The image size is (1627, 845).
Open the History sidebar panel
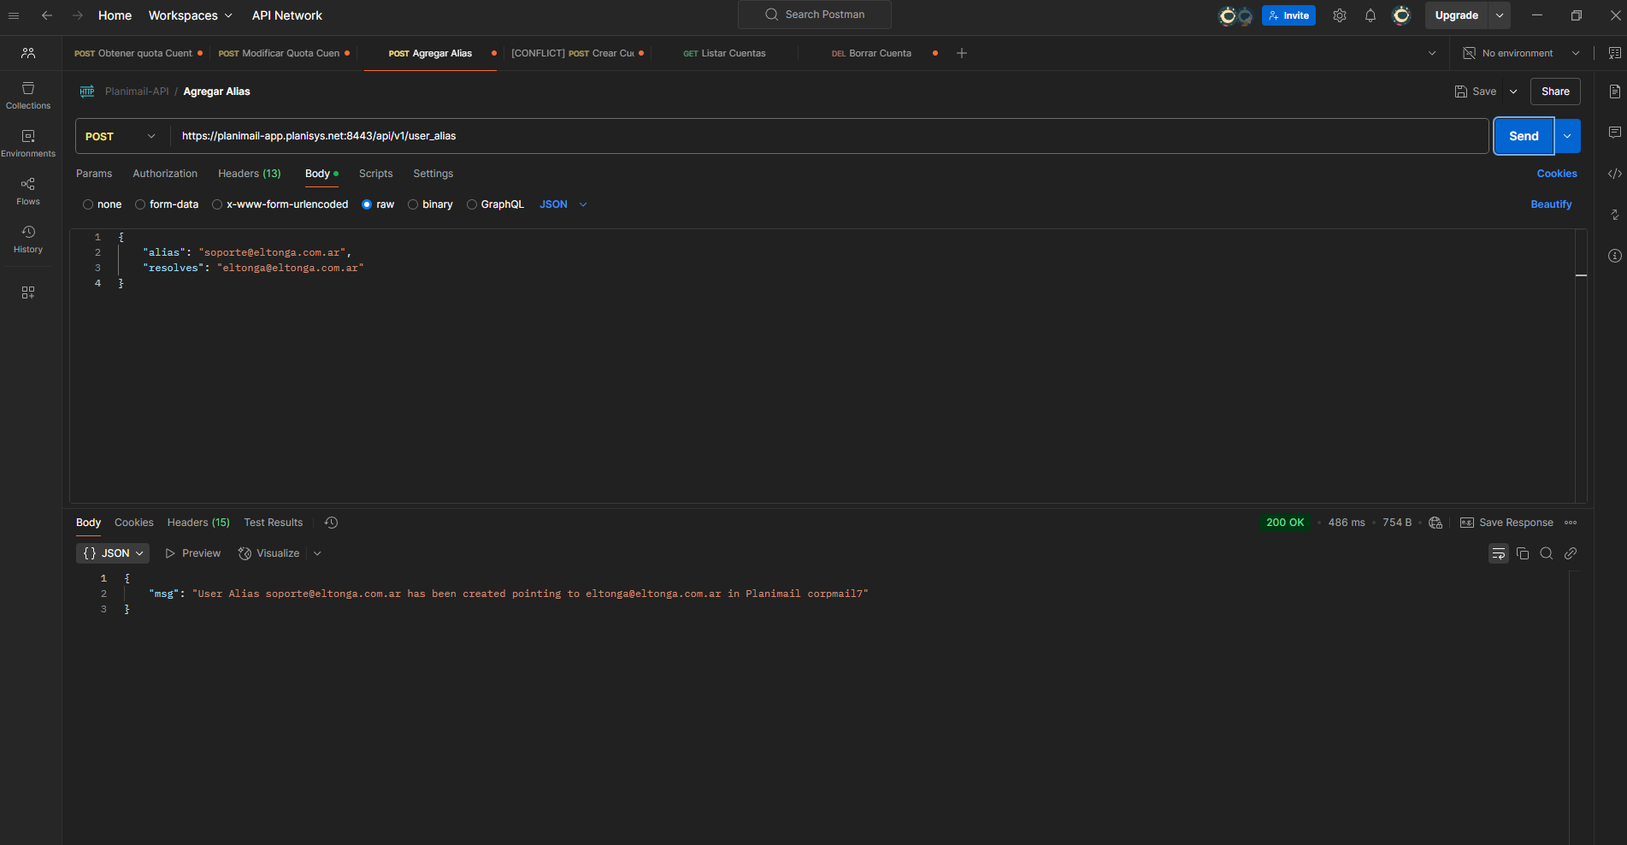[x=28, y=239]
